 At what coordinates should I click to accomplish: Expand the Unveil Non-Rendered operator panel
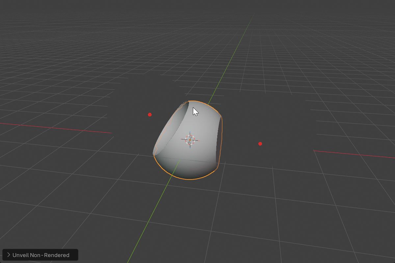click(x=9, y=255)
